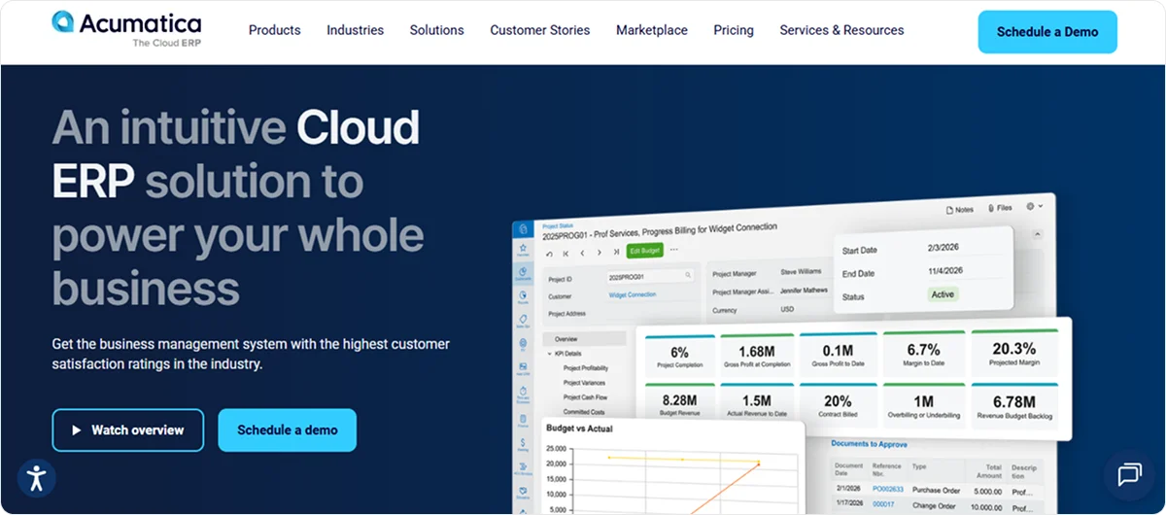Select the Dashboards pie icon in dashboard sidebar
Screen dimensions: 1166x515
(x=522, y=271)
